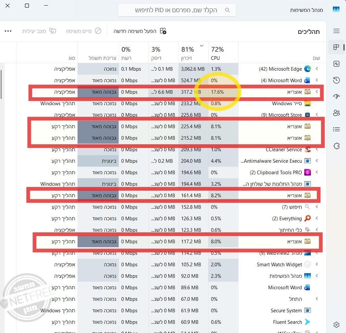The height and width of the screenshot is (333, 346).
Task: Open Task Manager settings gear
Action: [336, 324]
